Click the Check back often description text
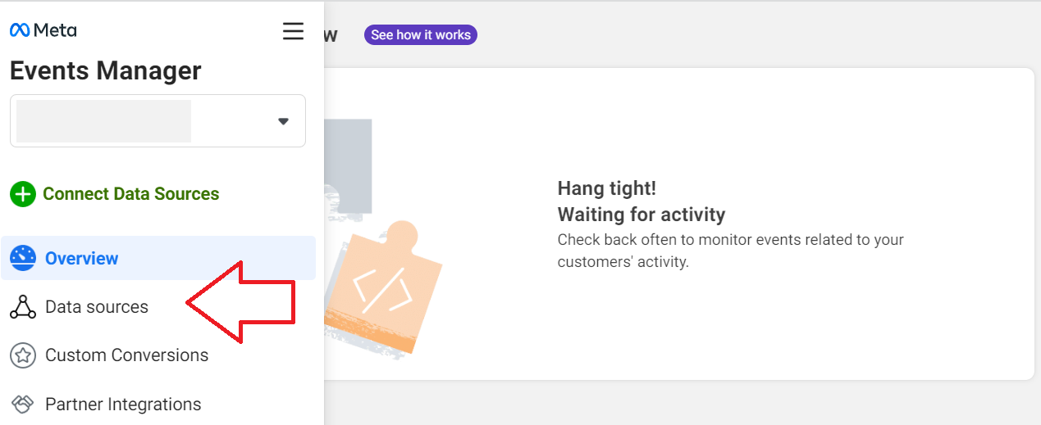Viewport: 1041px width, 425px height. [731, 251]
